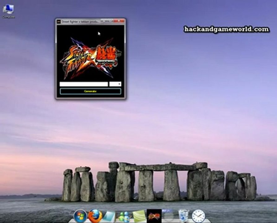Open Windows Live Messenger from dock

click(x=124, y=216)
